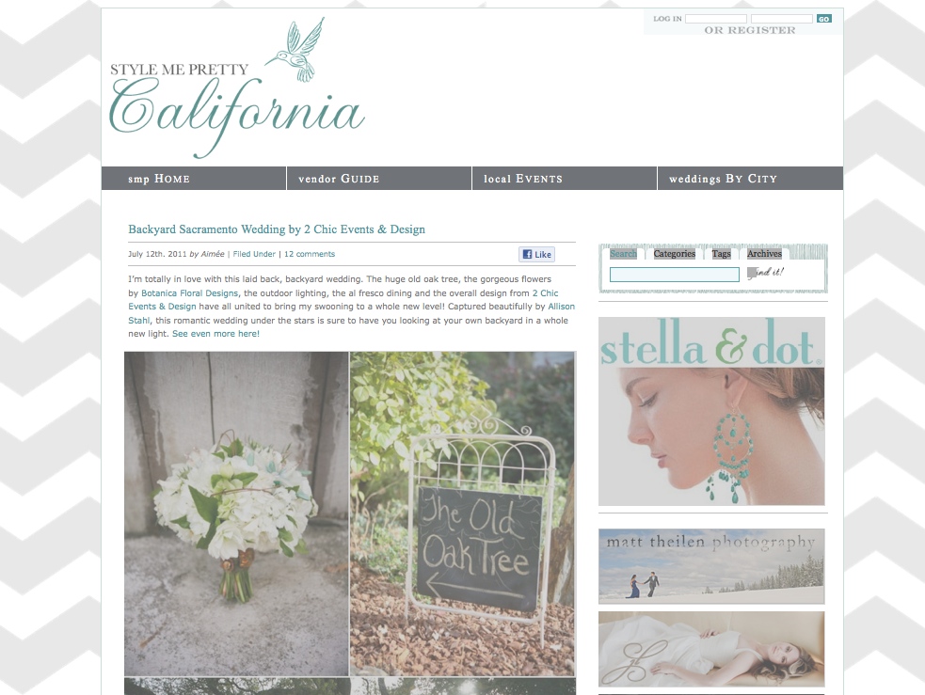
Task: Click the 'find it!' search button
Action: (x=765, y=273)
